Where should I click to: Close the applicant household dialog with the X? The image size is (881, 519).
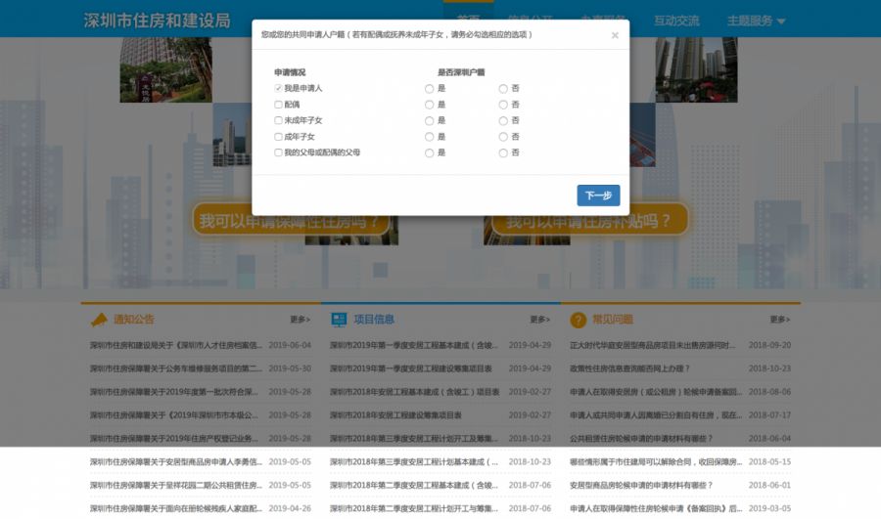[x=615, y=36]
